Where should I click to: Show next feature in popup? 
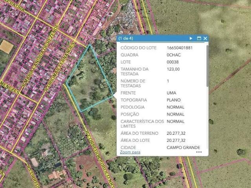tap(191, 38)
